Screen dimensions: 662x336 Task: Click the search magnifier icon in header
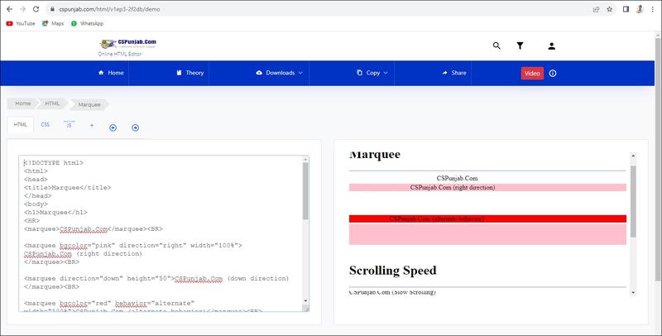click(x=496, y=46)
